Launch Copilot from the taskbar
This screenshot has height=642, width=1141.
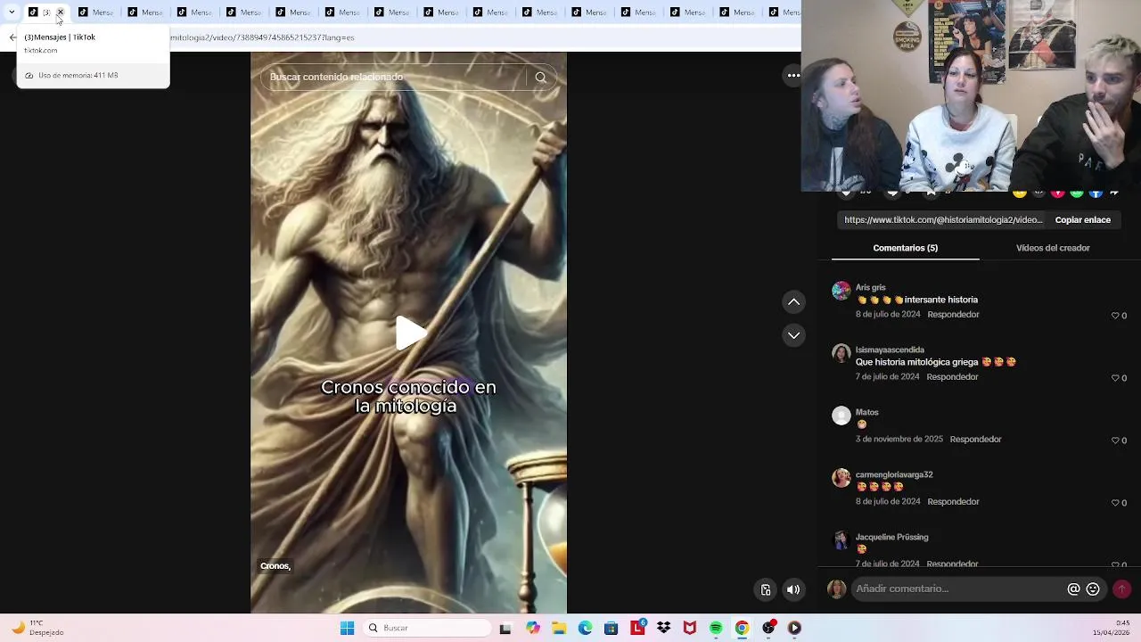click(533, 628)
